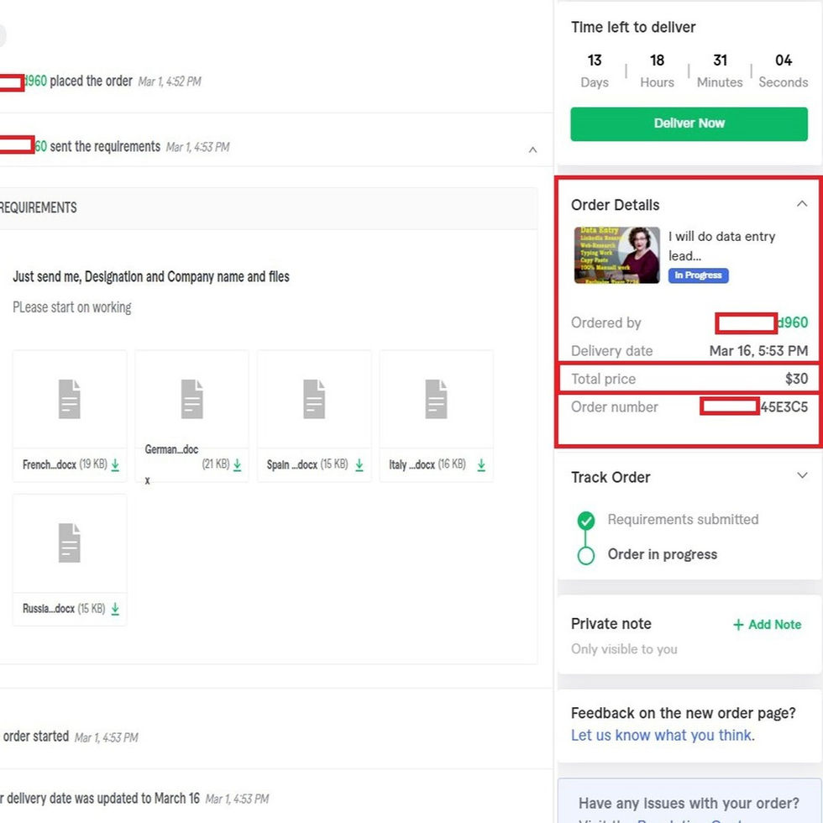Open the Spain document file icon
823x823 pixels.
314,399
